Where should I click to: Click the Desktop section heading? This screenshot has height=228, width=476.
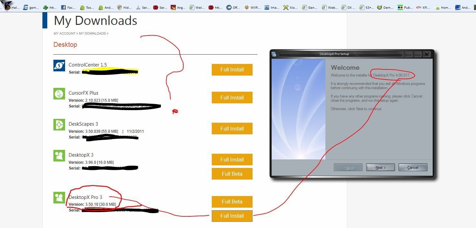click(x=65, y=45)
